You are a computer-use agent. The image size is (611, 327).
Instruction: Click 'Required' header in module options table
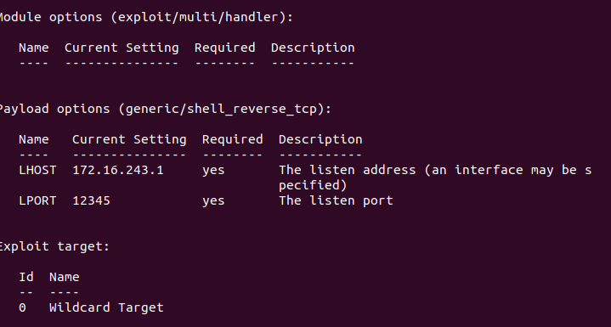[225, 48]
